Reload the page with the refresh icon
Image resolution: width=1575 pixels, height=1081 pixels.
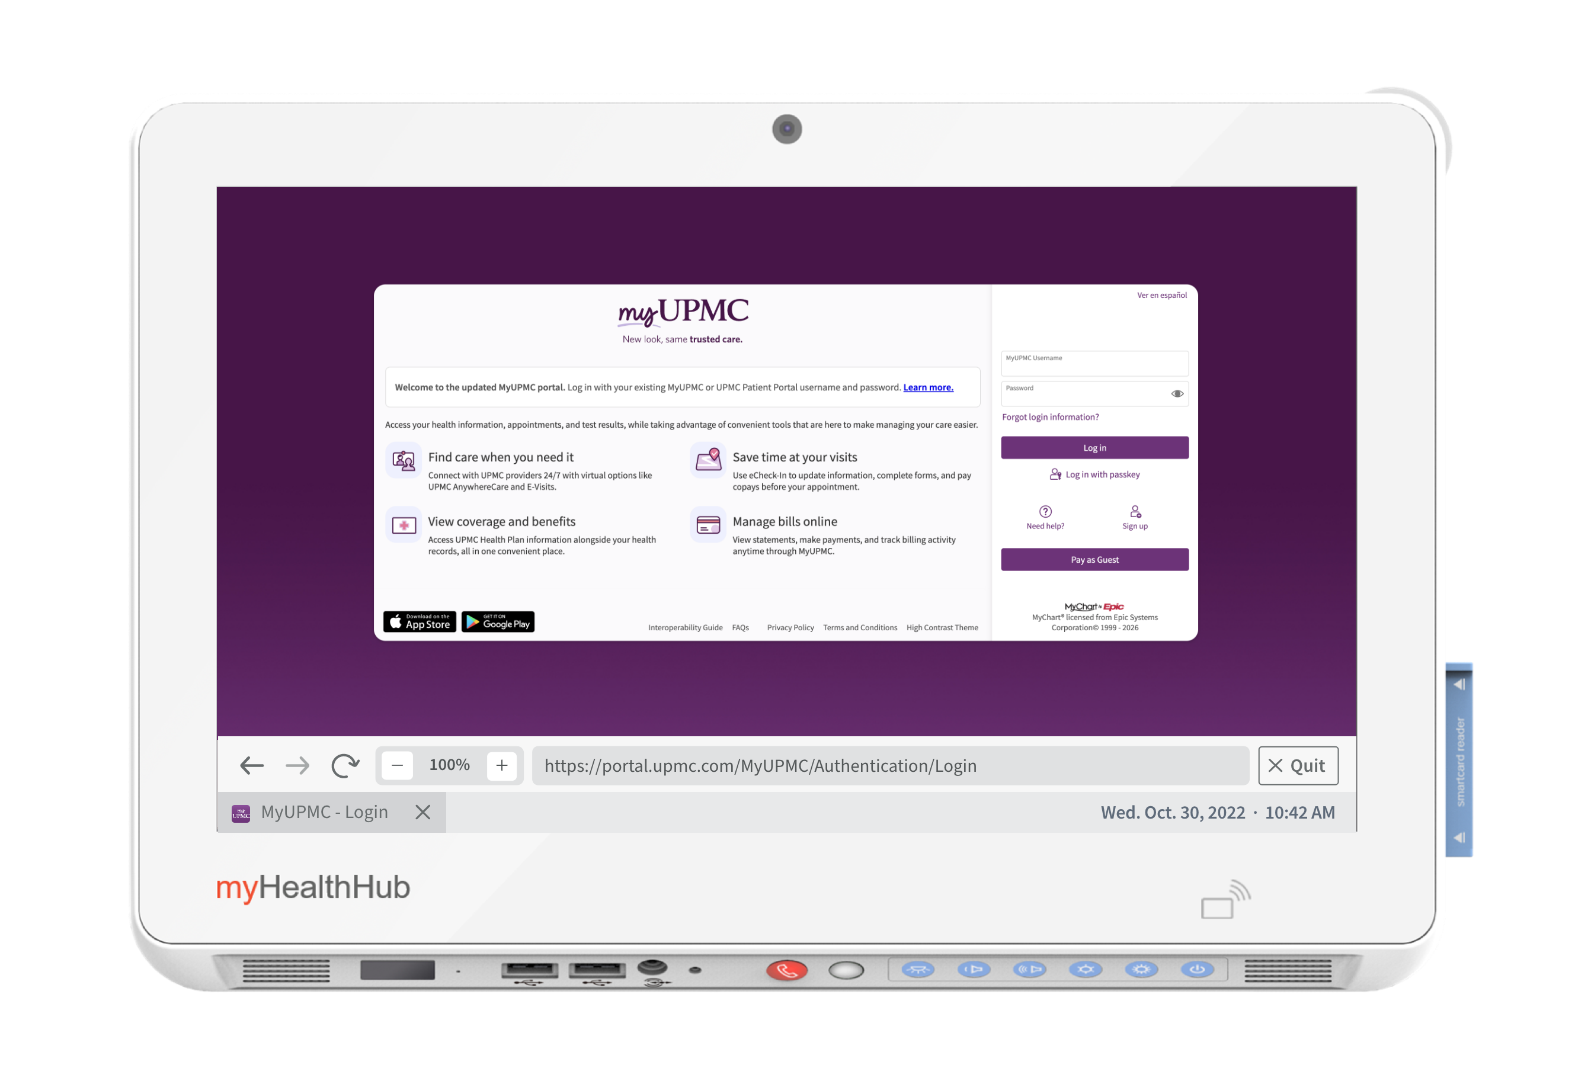tap(345, 765)
